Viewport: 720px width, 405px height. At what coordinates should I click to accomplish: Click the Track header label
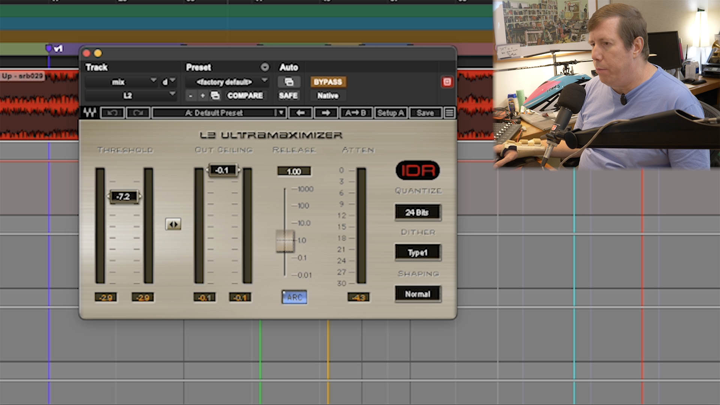point(97,67)
